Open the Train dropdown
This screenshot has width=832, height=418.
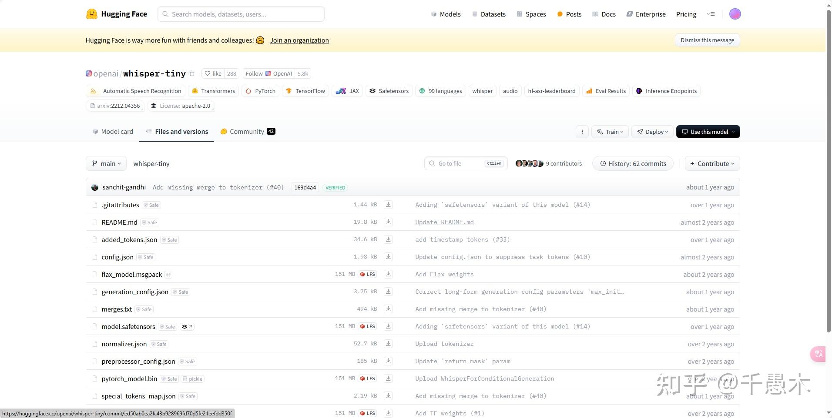click(610, 132)
